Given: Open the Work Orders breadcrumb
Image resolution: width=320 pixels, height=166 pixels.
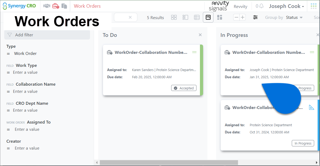Looking at the screenshot, I should click(x=87, y=6).
